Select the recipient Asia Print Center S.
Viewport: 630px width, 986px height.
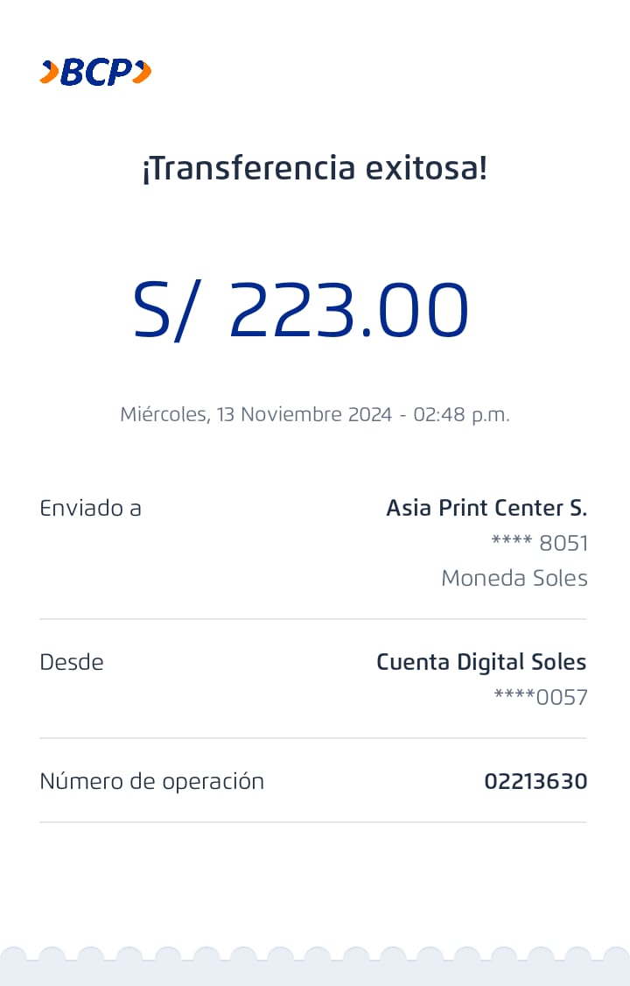[486, 508]
